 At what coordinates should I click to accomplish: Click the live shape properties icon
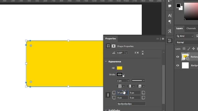108,46
